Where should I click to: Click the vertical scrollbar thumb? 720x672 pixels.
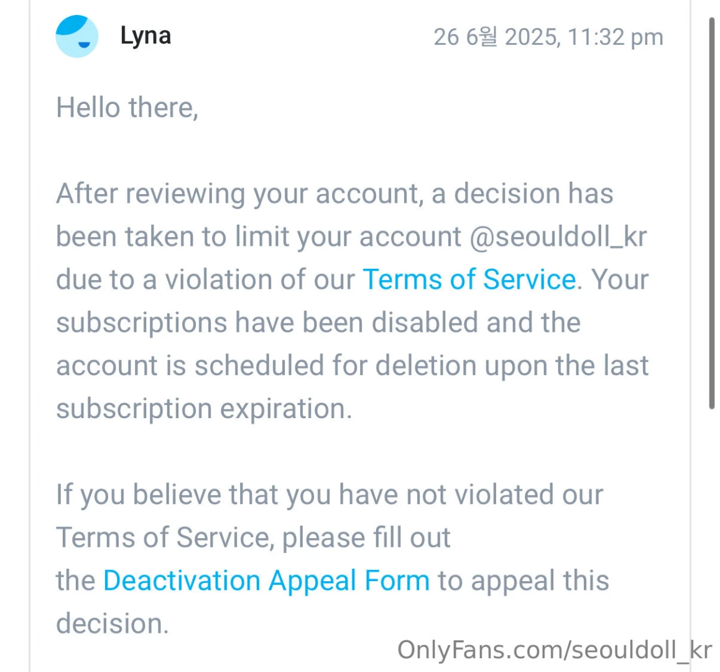tap(712, 212)
